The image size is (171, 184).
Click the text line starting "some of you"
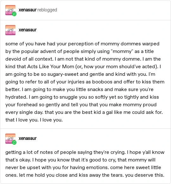82,44
